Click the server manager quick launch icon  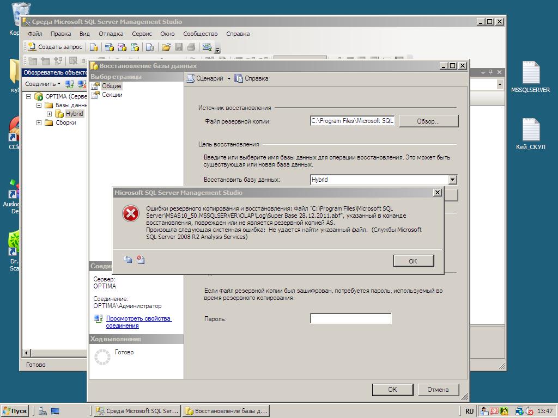(43, 411)
